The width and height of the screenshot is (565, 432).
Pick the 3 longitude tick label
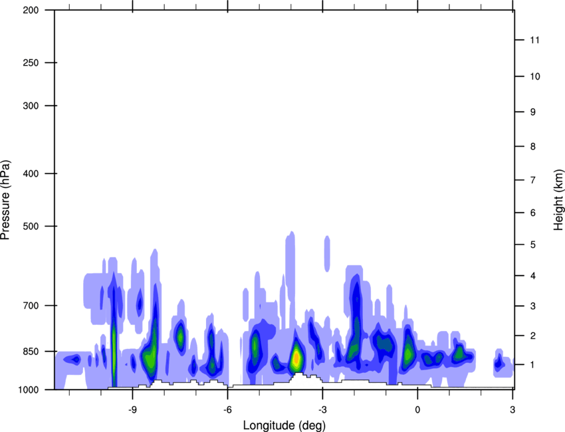tap(512, 409)
